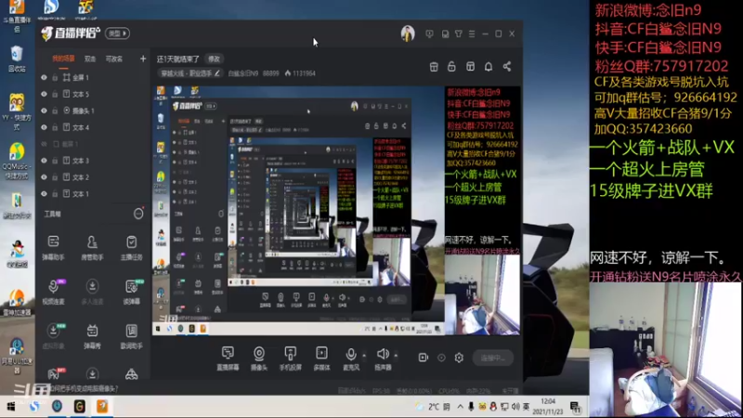Click the 麦克风 microphone icon

[351, 354]
